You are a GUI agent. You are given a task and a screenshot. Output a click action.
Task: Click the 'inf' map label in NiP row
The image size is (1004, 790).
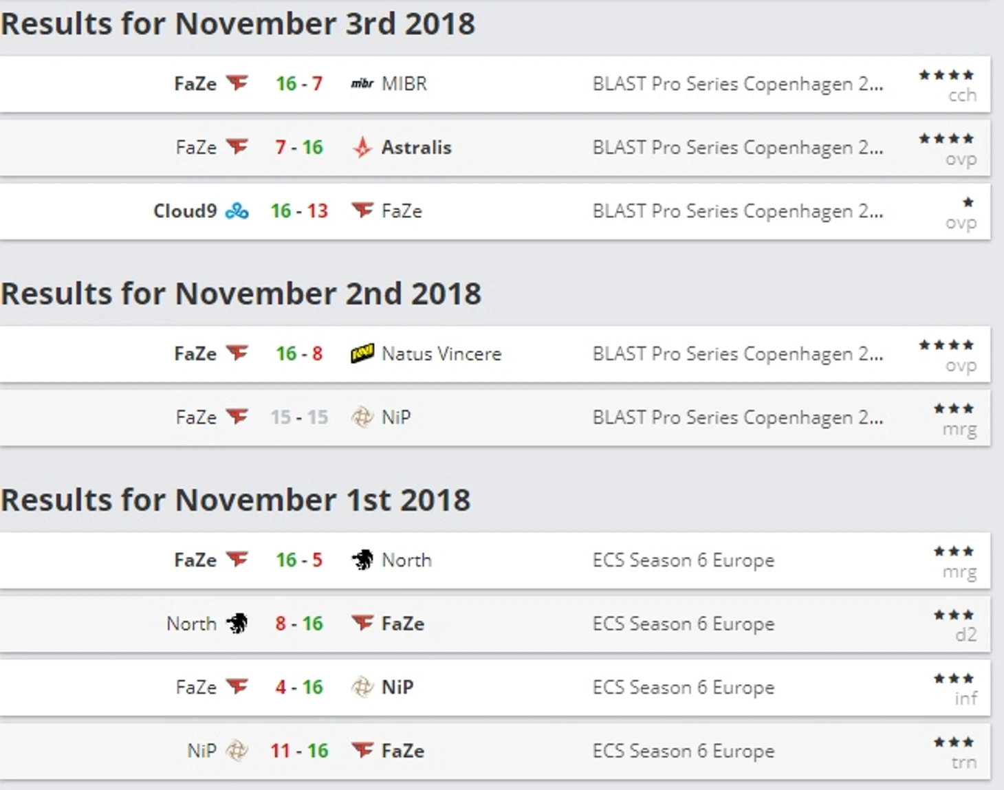click(965, 699)
